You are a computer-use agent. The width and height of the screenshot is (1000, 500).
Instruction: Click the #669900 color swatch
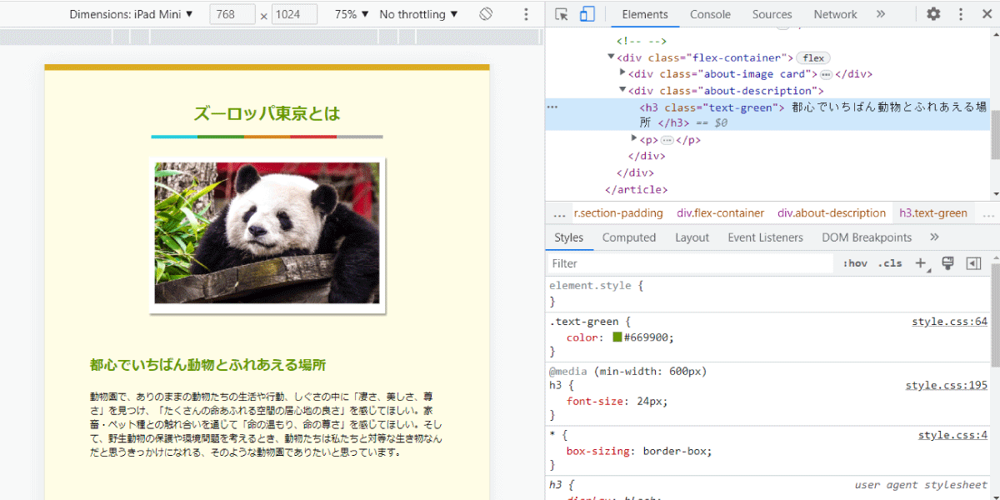[x=617, y=337]
